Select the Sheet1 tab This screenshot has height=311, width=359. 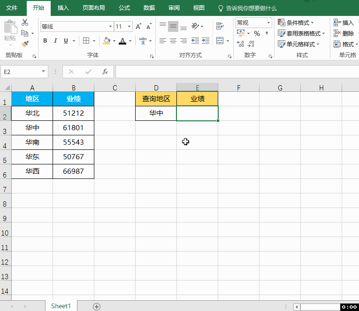tap(61, 306)
